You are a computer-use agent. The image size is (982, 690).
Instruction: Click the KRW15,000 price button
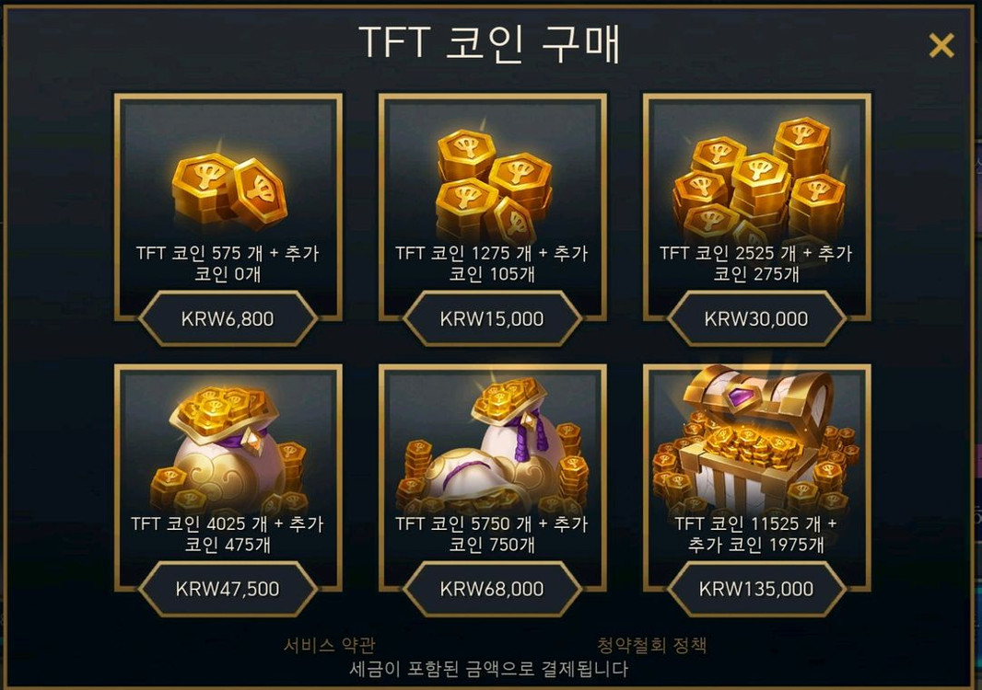coord(492,318)
